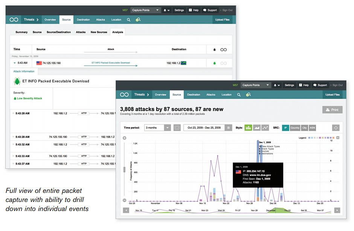Select the area chart style icon
Image resolution: width=354 pixels, height=231 pixels.
click(x=257, y=128)
